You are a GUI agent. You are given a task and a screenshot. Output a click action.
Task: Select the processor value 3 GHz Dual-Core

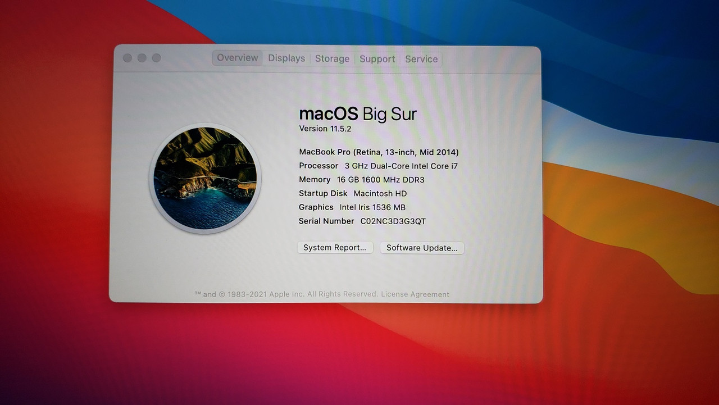tap(401, 166)
